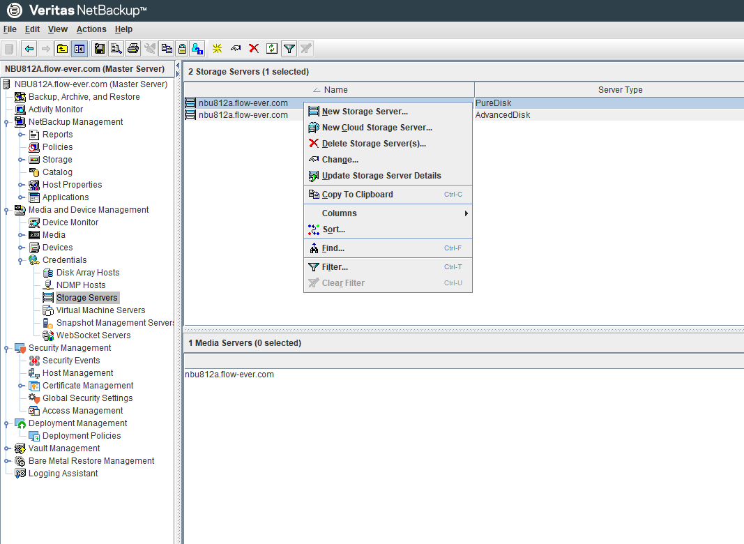This screenshot has width=744, height=544.
Task: Open Access Management in the tree
Action: point(82,411)
